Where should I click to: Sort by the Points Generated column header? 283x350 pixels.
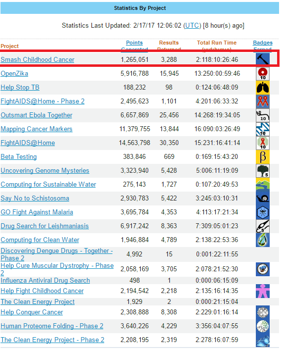[x=134, y=46]
